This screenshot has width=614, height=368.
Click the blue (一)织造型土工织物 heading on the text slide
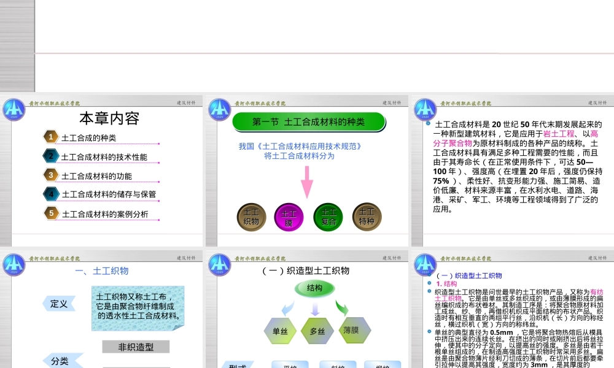(469, 276)
